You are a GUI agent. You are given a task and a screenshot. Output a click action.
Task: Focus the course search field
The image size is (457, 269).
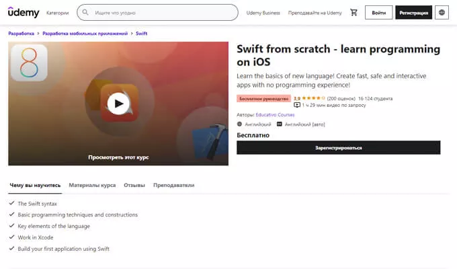pos(157,13)
